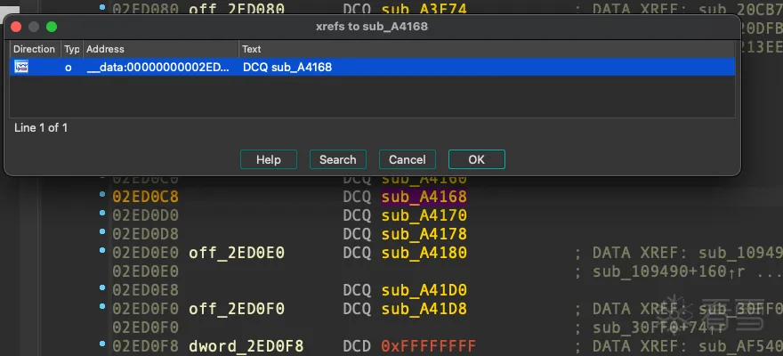Click the xref direction icon in first row
The height and width of the screenshot is (356, 783).
pos(21,67)
